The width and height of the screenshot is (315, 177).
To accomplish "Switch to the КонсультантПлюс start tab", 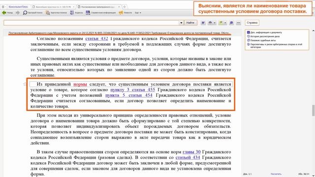I will (x=18, y=6).
